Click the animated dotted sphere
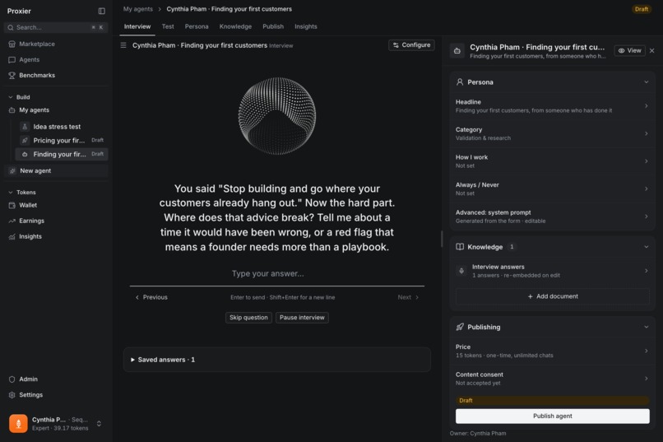The image size is (663, 442). click(277, 116)
